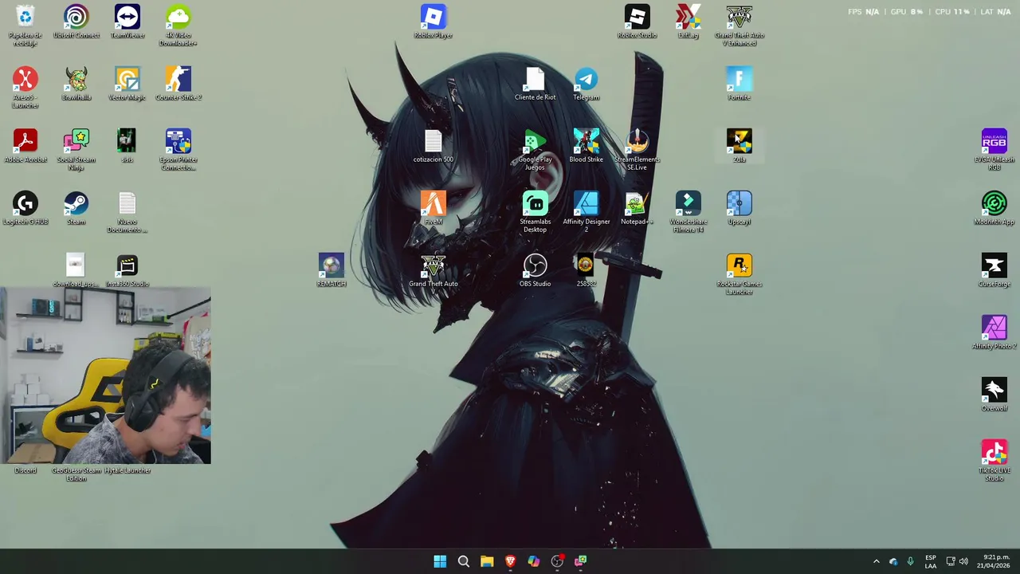Select the StreamElements SE.Live shortcut
Image resolution: width=1020 pixels, height=574 pixels.
637,150
